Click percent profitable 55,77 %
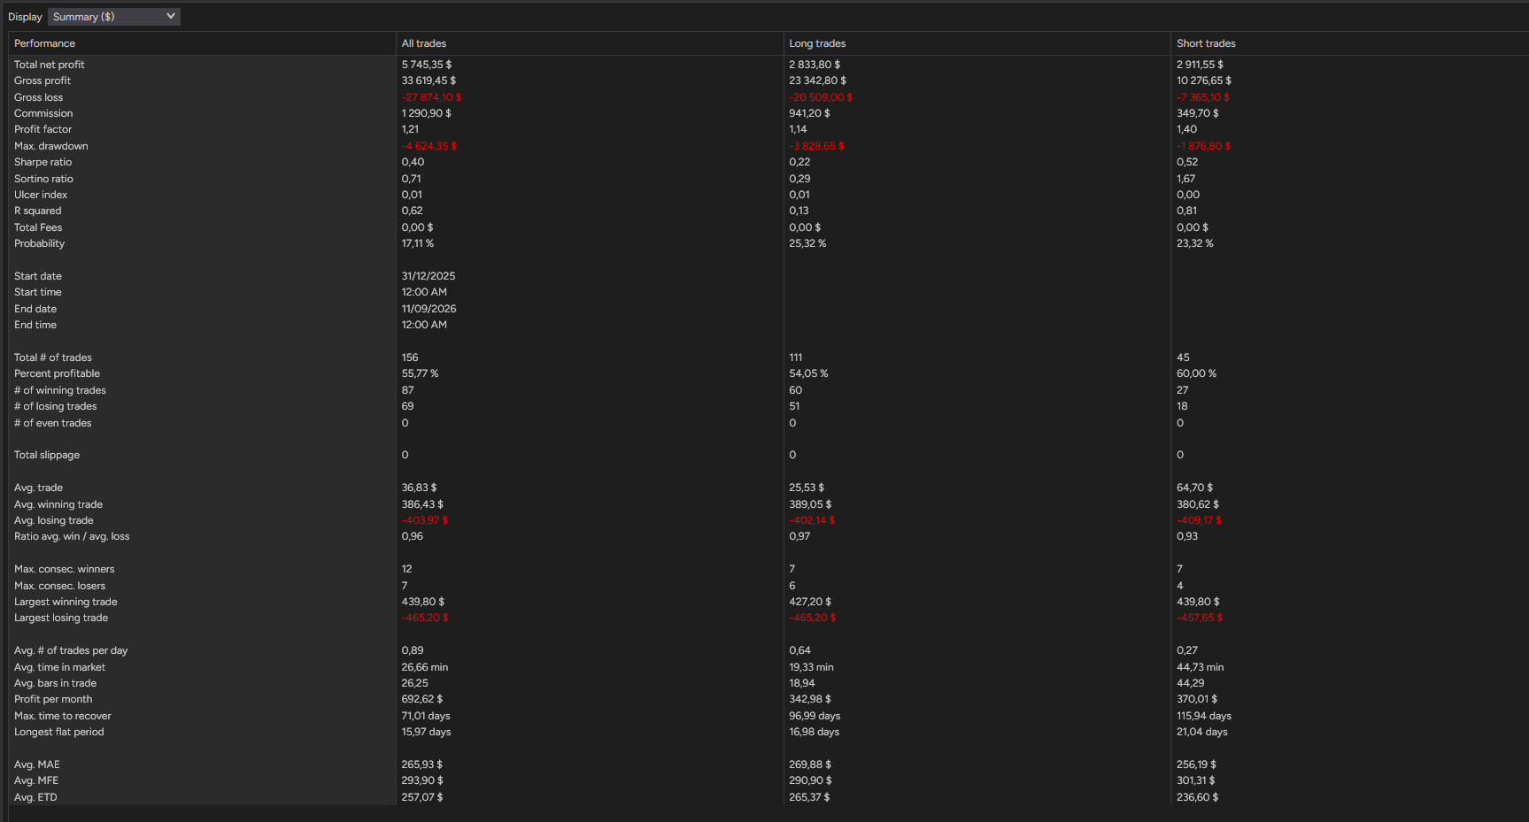1529x822 pixels. coord(421,373)
